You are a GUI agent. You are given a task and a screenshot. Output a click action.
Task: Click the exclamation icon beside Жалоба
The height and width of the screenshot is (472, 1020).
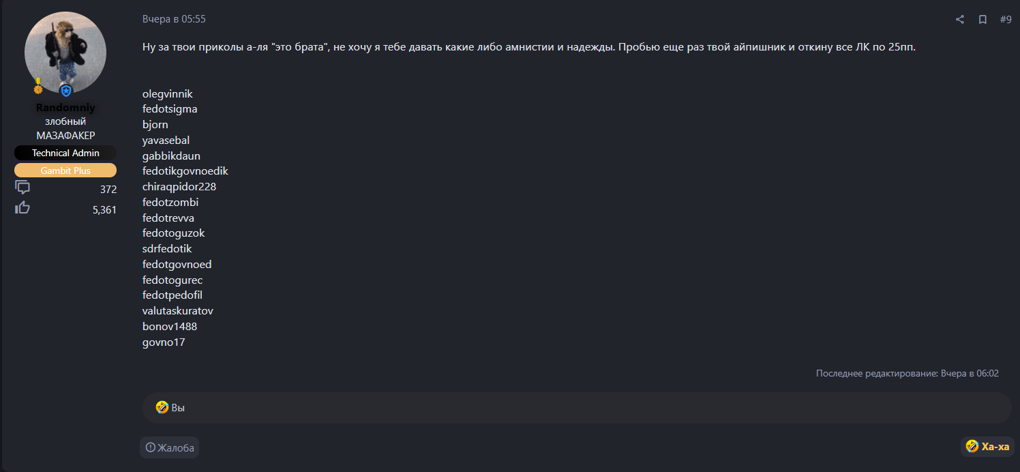click(151, 447)
